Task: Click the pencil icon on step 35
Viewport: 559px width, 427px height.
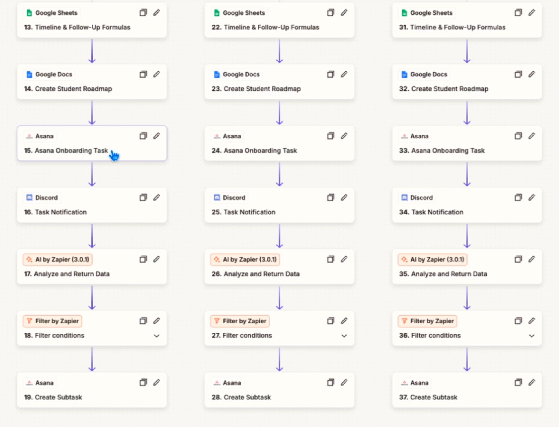Action: point(532,259)
